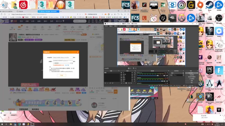Open the Watch Dogs desktop icon
Viewport: 225px width, 126px height.
(x=163, y=18)
